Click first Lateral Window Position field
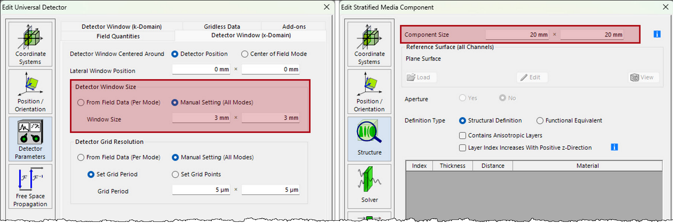This screenshot has height=223, width=673. (201, 69)
